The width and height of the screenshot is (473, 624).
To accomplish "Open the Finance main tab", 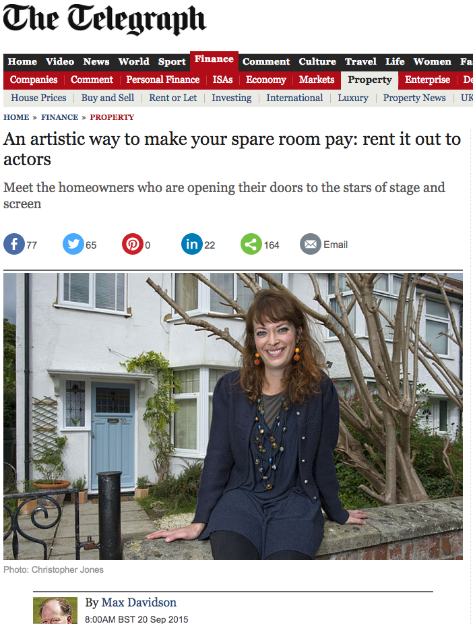I will pos(214,59).
